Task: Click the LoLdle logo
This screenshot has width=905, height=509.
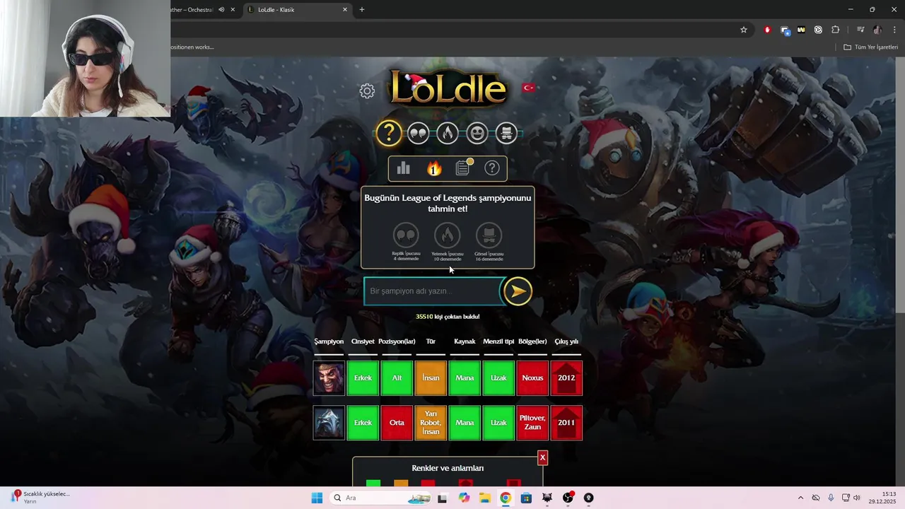Action: 448,88
